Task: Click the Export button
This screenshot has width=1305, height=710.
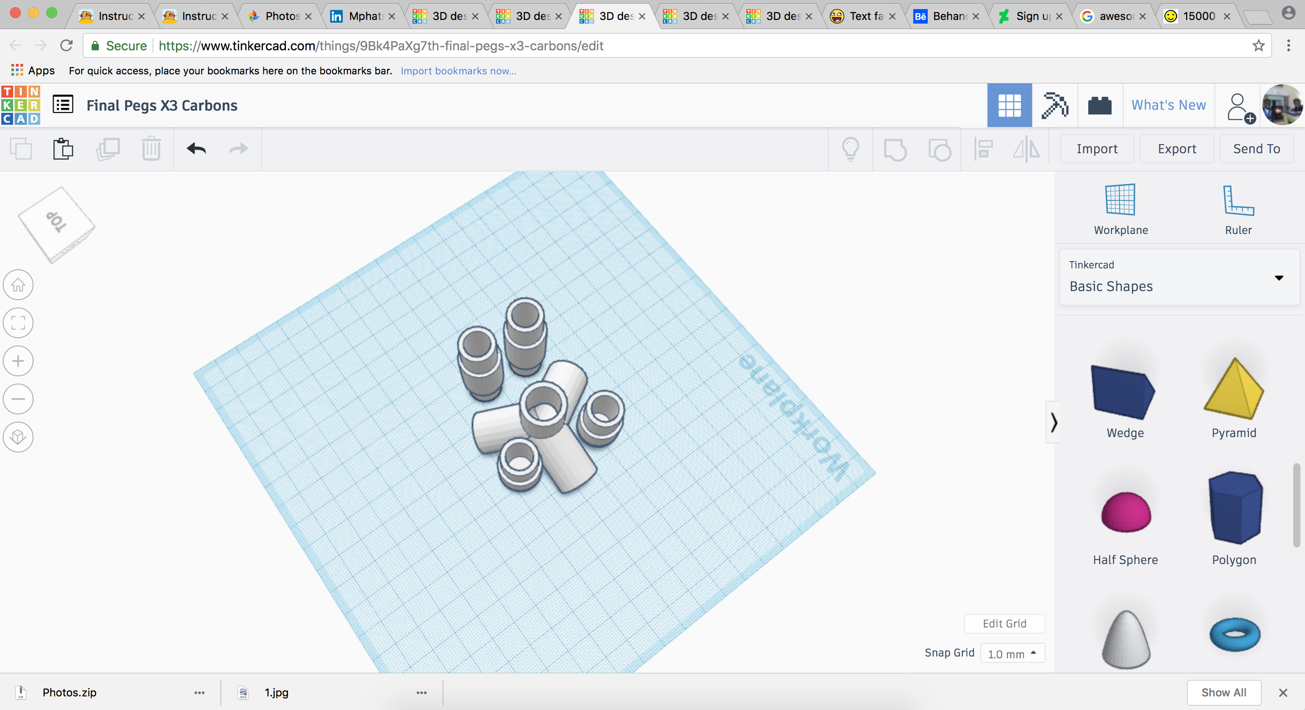Action: tap(1176, 149)
